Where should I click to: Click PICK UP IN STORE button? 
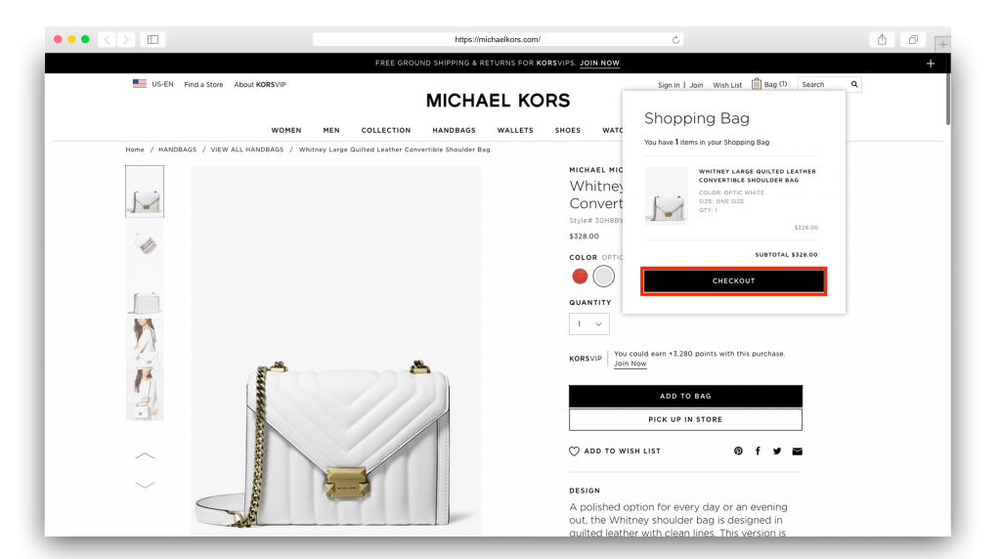pyautogui.click(x=685, y=419)
